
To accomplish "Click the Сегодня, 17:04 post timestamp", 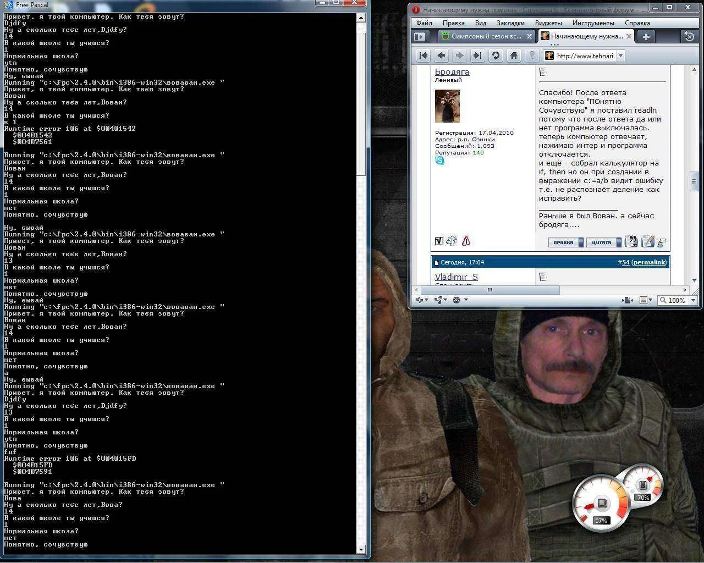I will click(462, 262).
